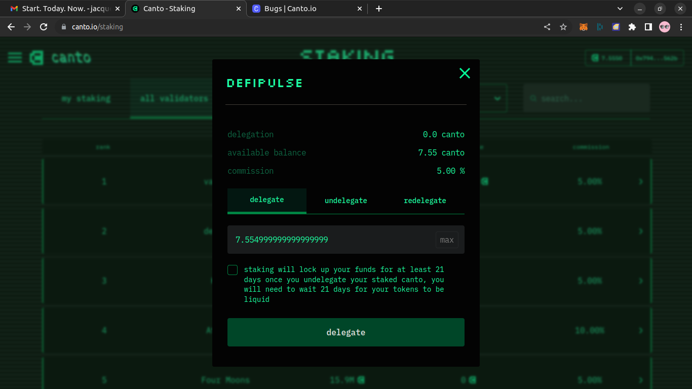Screen dimensions: 692x389
Task: Click the '0.0 canto' delegation value
Action: coord(444,134)
